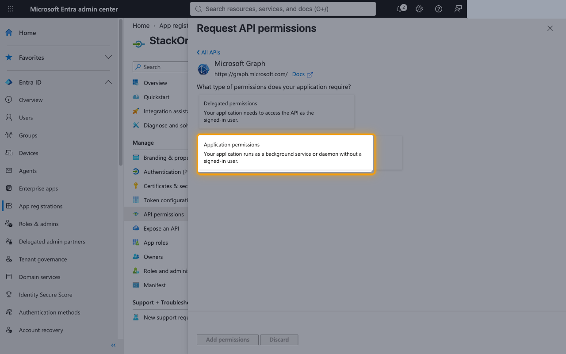Viewport: 566px width, 354px height.
Task: Open the Microsoft Graph Docs link
Action: pos(302,74)
